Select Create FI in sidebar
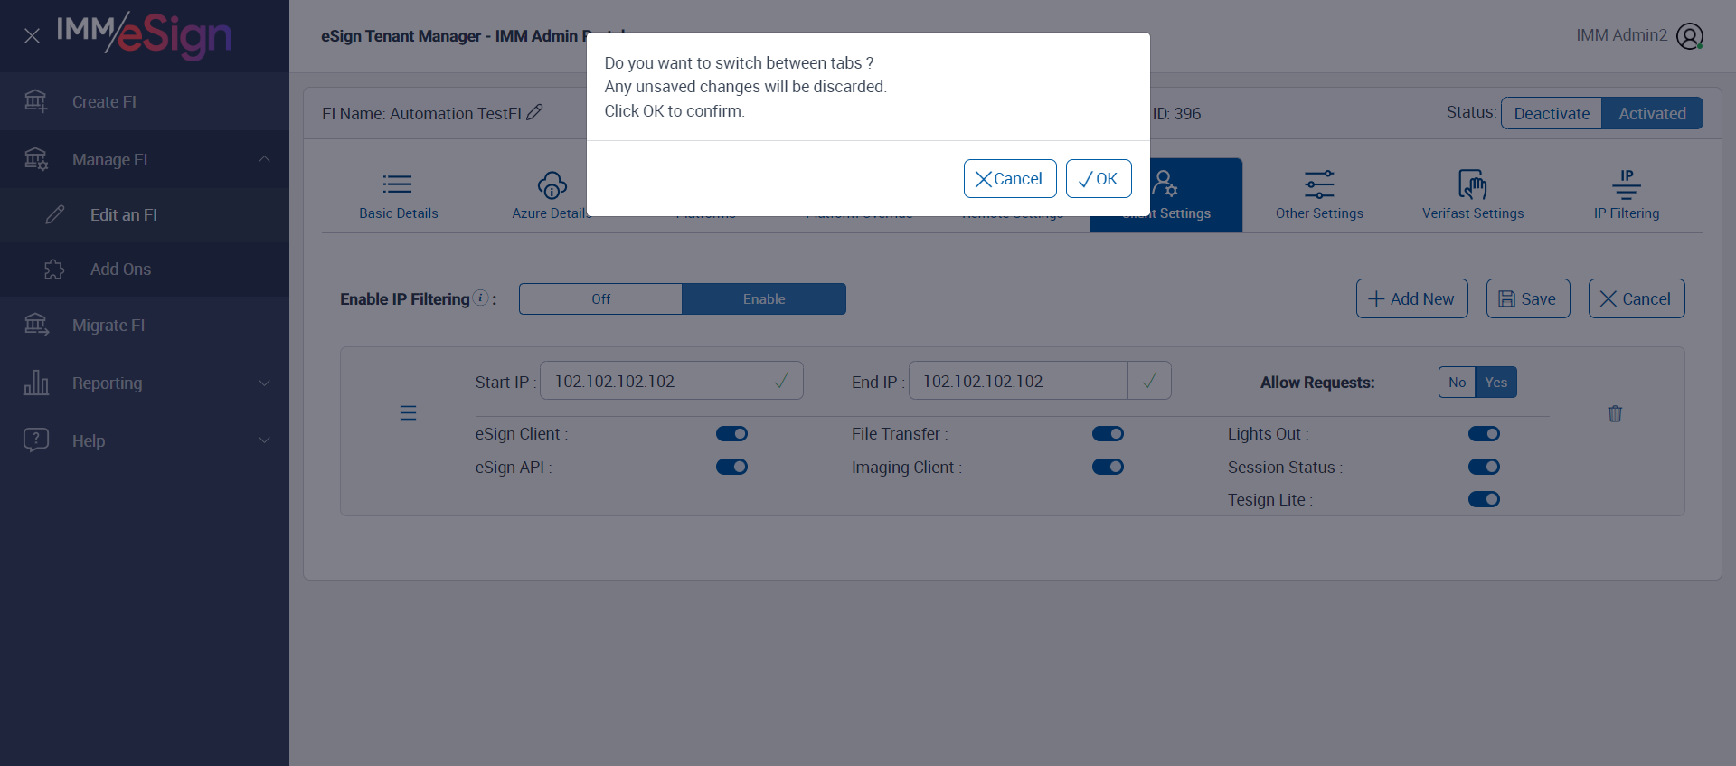 point(145,101)
